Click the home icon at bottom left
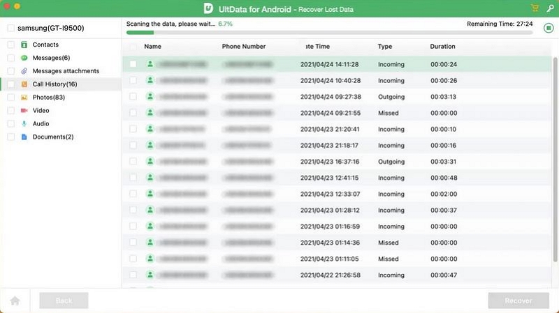This screenshot has height=313, width=559. (x=15, y=301)
